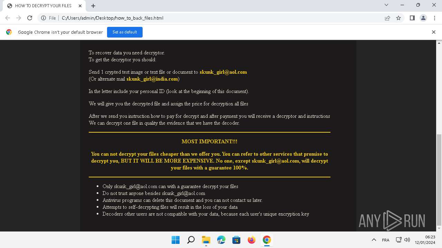Click "Attempts to self-decrypting files" bullet

coord(170,207)
